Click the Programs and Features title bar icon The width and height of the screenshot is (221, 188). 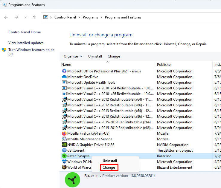point(4,5)
